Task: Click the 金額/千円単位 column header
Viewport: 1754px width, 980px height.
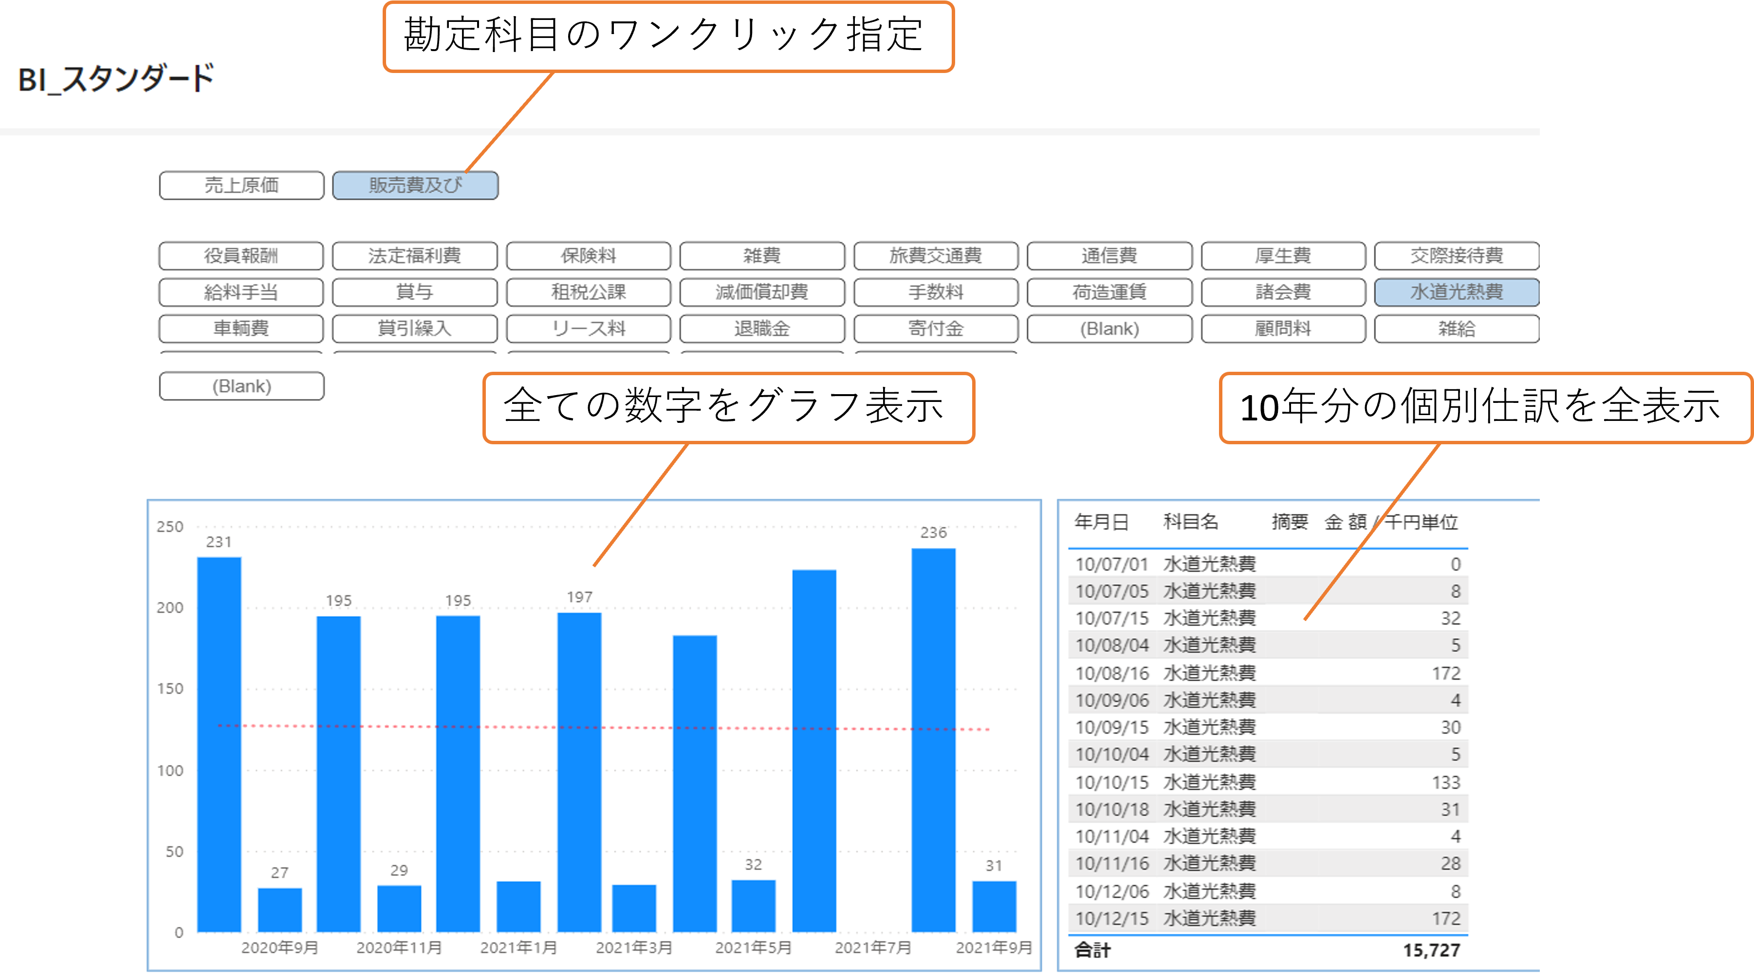Action: tap(1390, 522)
